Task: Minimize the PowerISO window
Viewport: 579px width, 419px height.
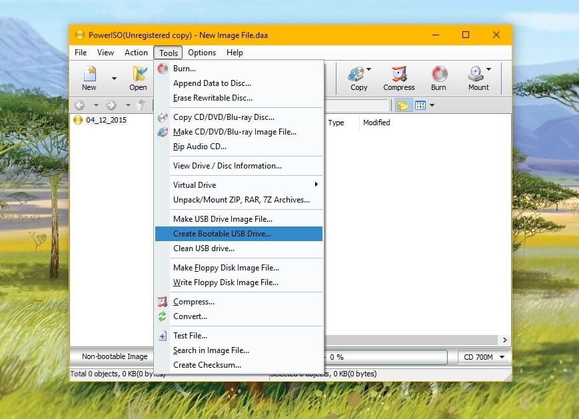Action: coord(436,35)
